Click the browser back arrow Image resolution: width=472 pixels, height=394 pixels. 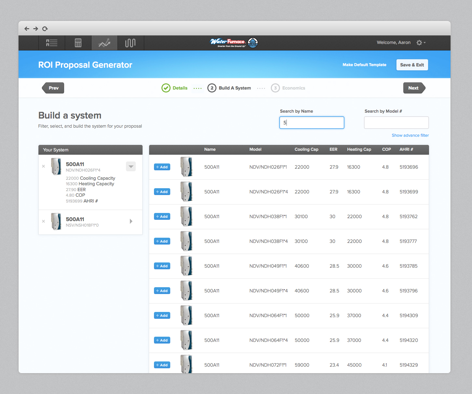click(27, 29)
